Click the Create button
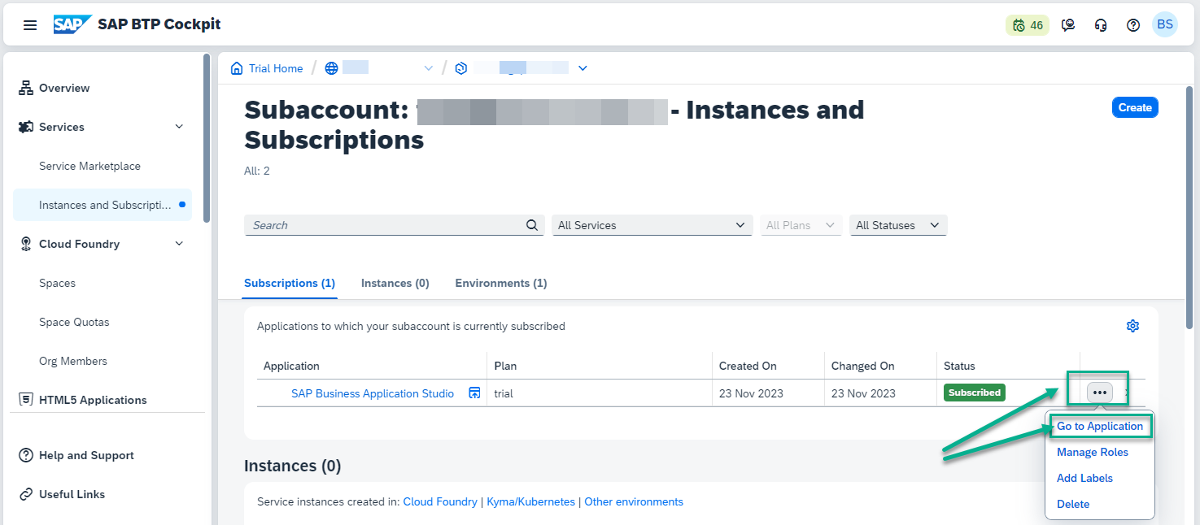Viewport: 1200px width, 525px height. point(1135,107)
